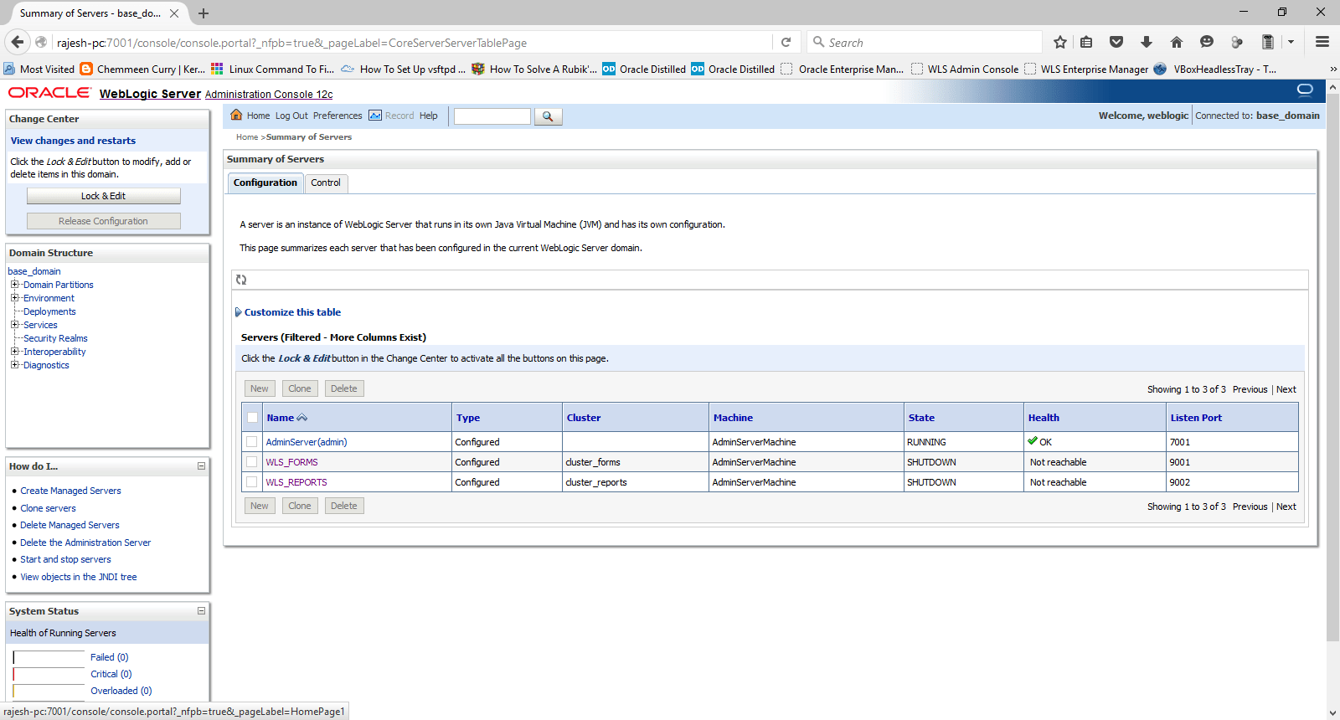Check the WLS_REPORTS row checkbox
The height and width of the screenshot is (720, 1340).
point(252,481)
